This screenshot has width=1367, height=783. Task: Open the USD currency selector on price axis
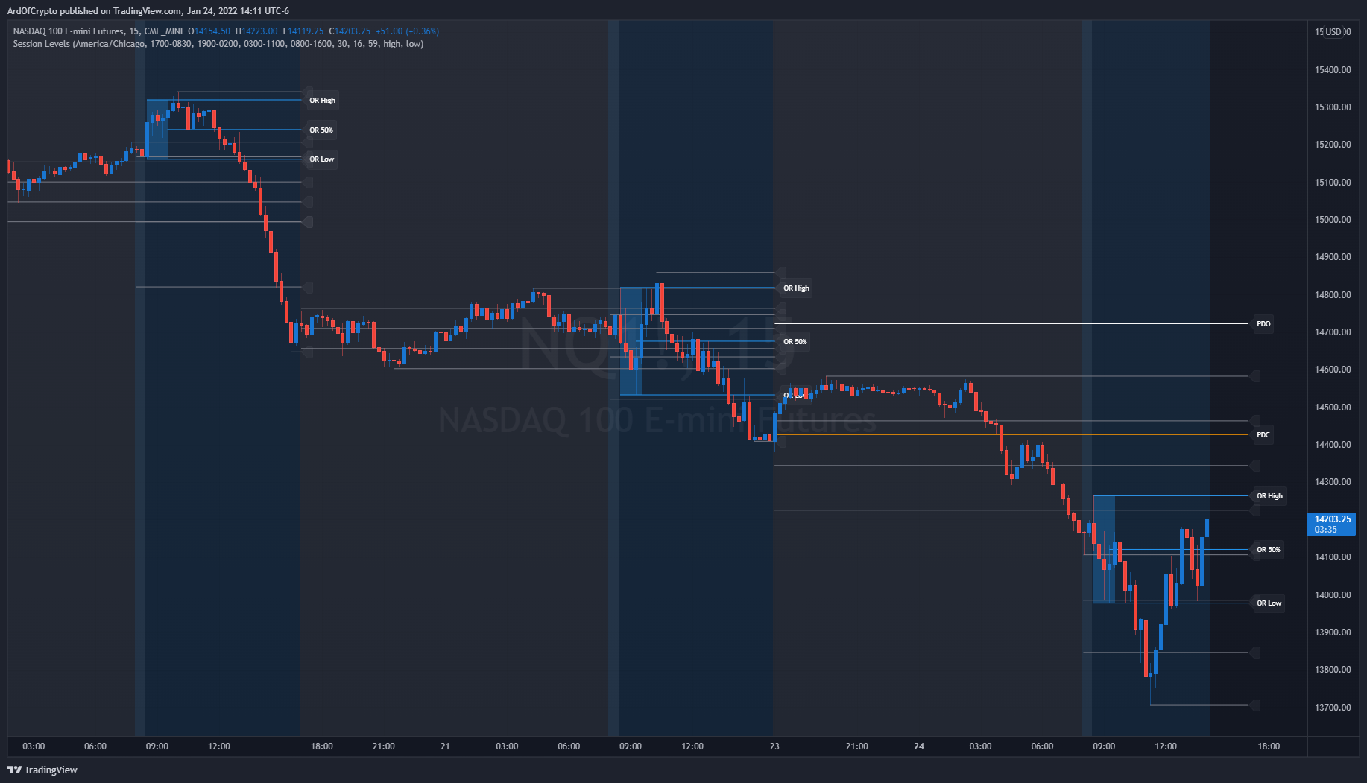click(x=1333, y=32)
